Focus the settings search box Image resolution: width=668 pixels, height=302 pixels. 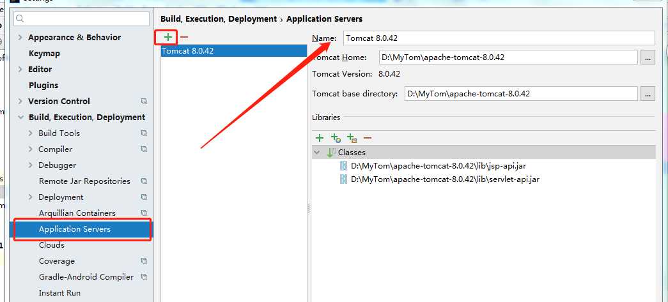pos(82,19)
